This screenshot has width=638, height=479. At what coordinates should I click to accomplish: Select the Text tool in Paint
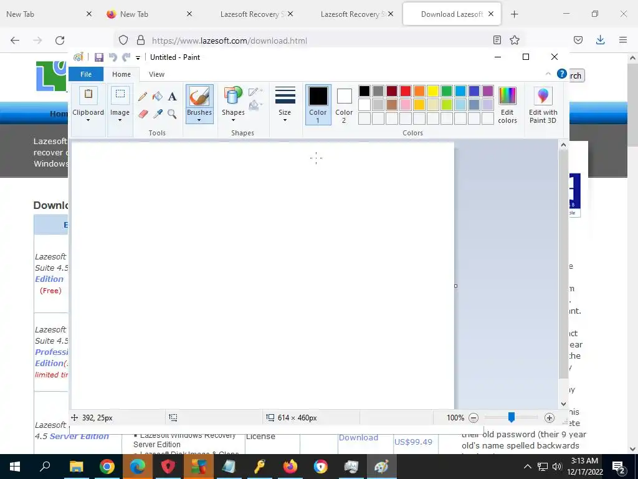tap(172, 97)
